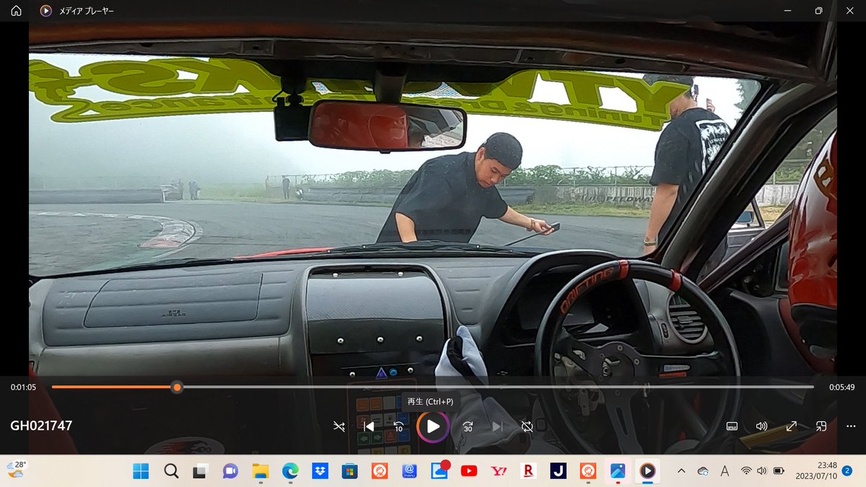Open Microsoft Edge from the taskbar
This screenshot has height=487, width=866.
(290, 471)
